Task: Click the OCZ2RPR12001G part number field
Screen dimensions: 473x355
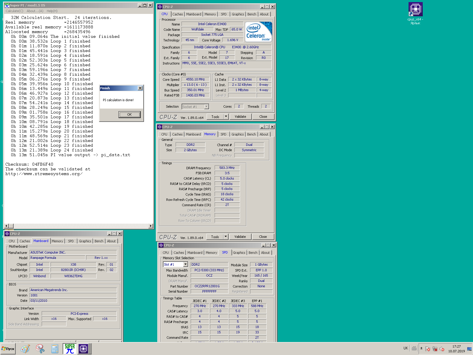Action: point(209,286)
